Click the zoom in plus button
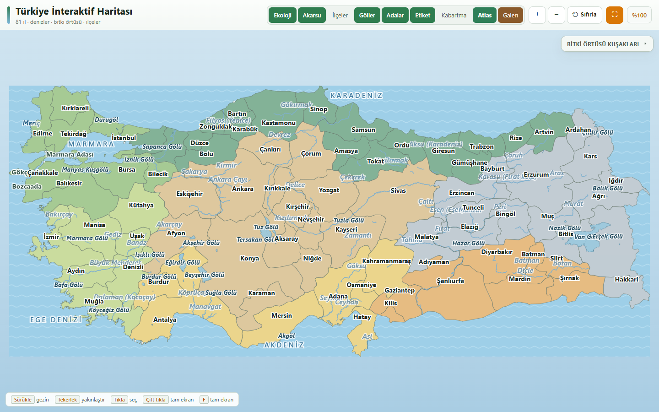This screenshot has height=412, width=659. click(537, 15)
